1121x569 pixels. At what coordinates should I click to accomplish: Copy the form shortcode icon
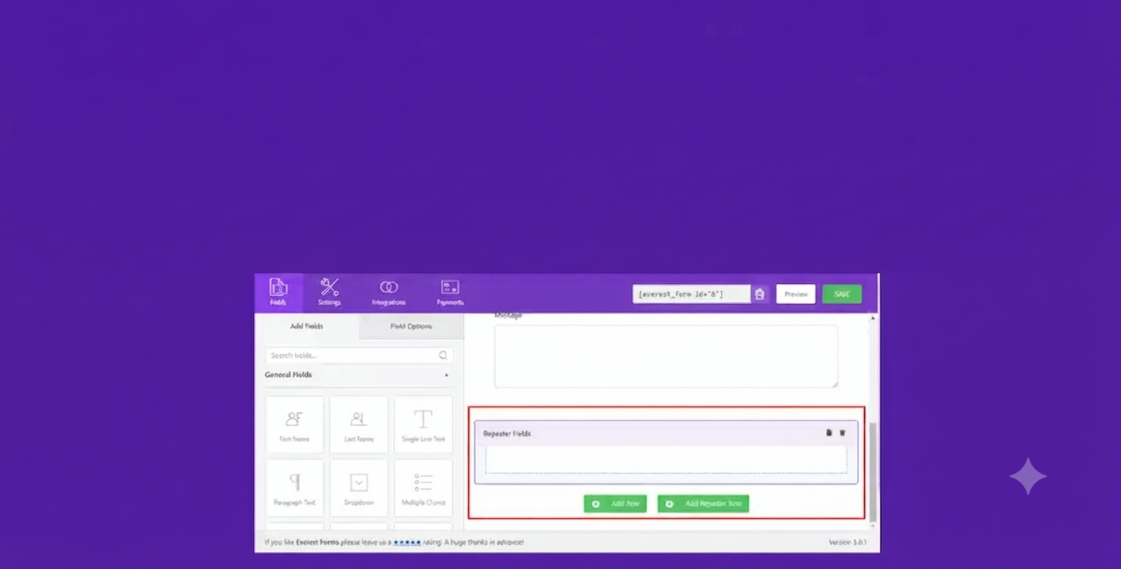[760, 294]
